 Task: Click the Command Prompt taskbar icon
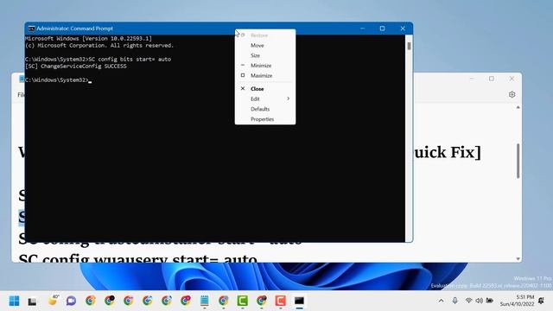click(x=300, y=301)
